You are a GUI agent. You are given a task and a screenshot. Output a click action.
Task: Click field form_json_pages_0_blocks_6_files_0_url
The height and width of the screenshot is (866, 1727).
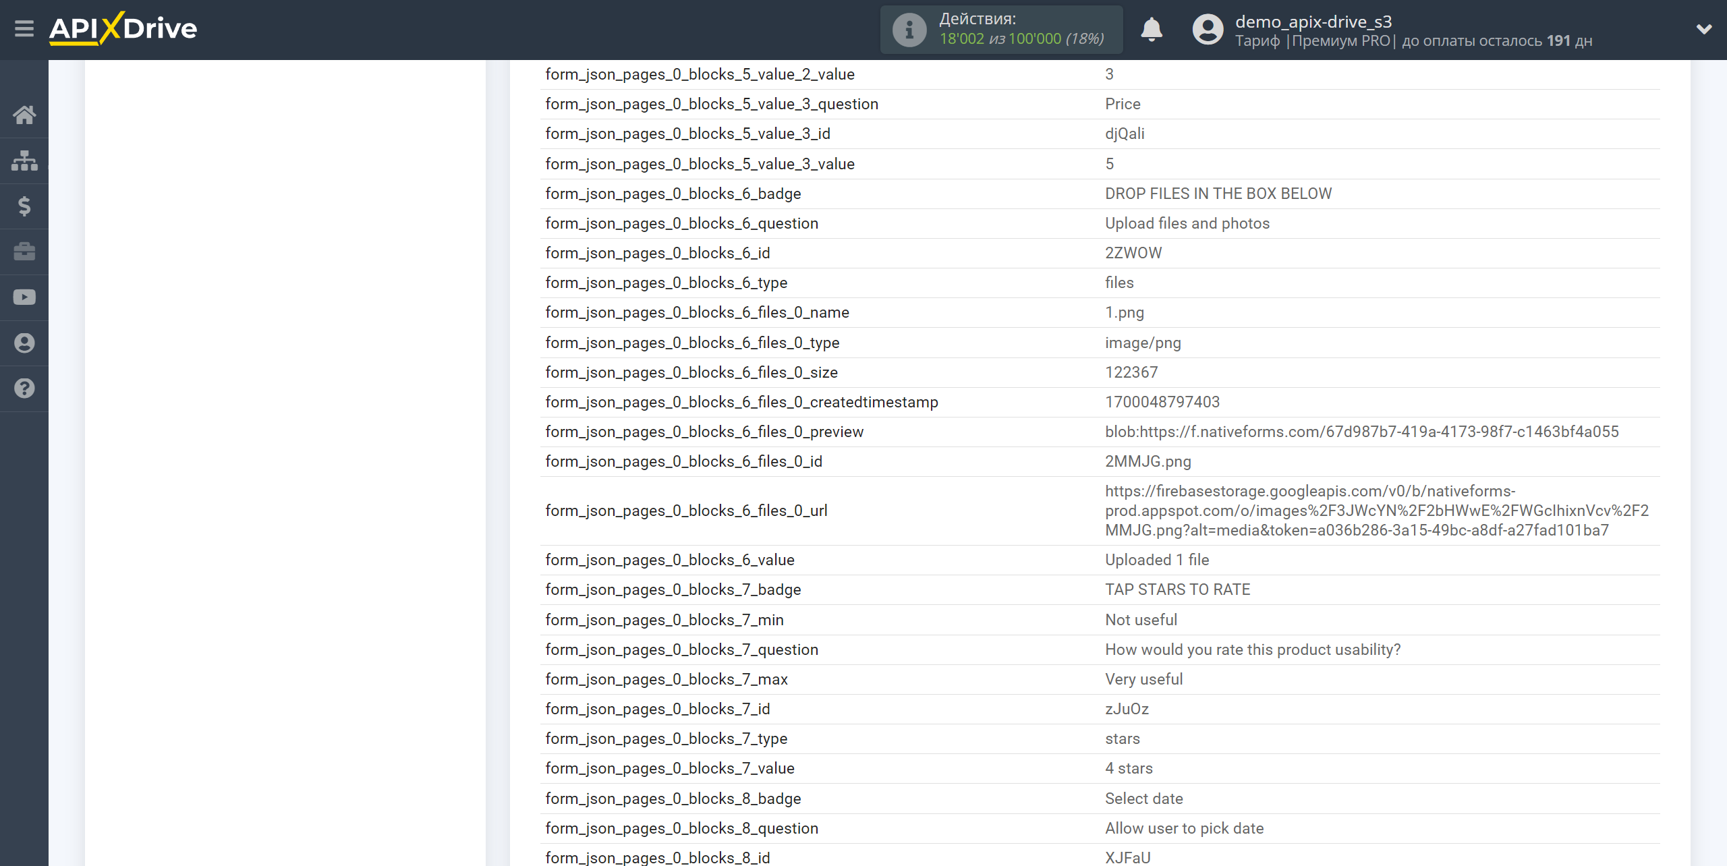[686, 511]
